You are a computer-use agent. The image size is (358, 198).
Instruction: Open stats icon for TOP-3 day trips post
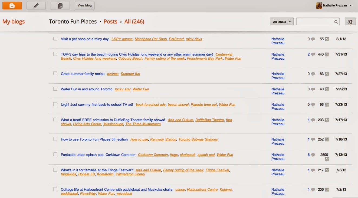tap(327, 54)
